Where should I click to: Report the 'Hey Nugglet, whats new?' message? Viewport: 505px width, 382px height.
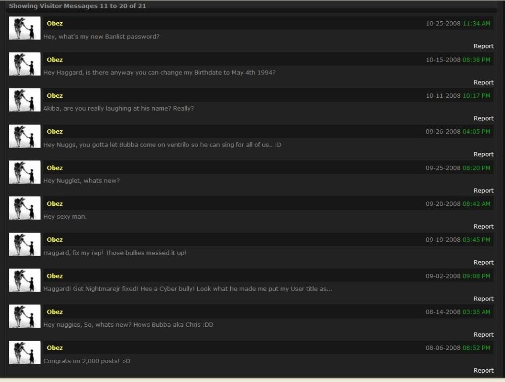point(483,191)
